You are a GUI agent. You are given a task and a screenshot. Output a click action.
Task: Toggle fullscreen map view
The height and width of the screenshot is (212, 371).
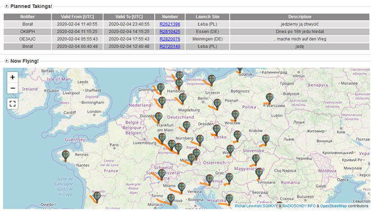tap(12, 103)
